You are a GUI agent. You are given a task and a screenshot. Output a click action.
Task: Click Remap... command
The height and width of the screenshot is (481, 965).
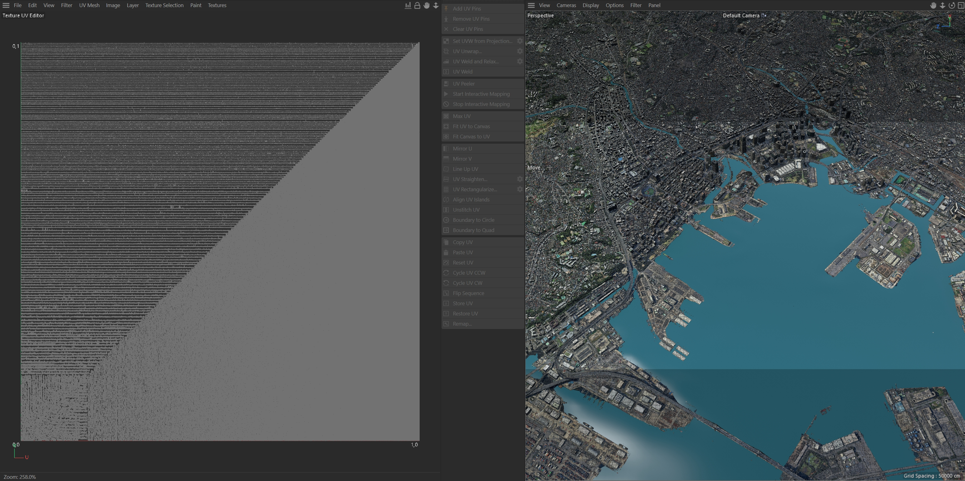pyautogui.click(x=483, y=323)
